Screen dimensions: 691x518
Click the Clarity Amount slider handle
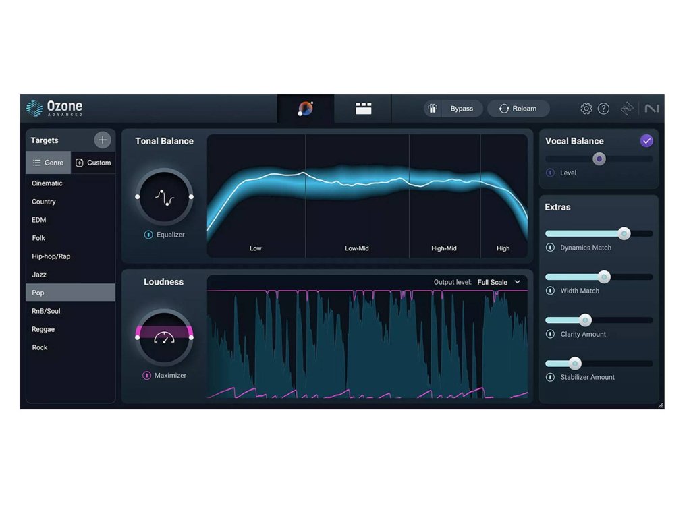585,320
